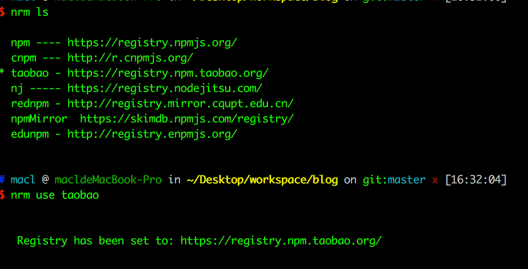Click the 'nrm use taobao' command text

click(55, 195)
